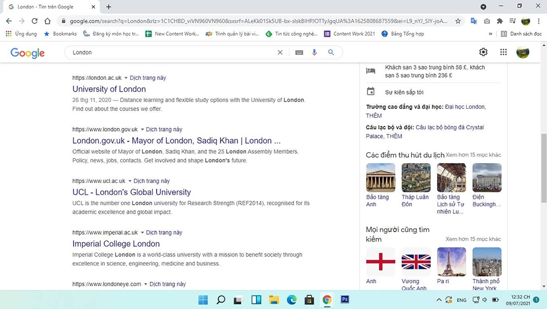The width and height of the screenshot is (547, 309).
Task: Open UCL - London's Global University result
Action: click(132, 192)
